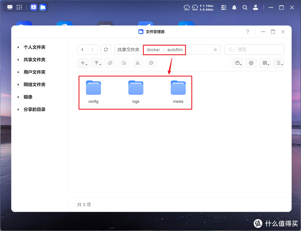Check the RAM usage meter
Image resolution: width=301 pixels, height=231 pixels.
195,8
